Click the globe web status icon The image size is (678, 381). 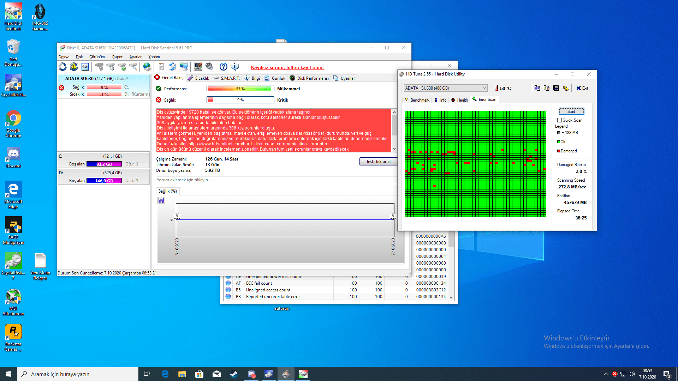[147, 67]
